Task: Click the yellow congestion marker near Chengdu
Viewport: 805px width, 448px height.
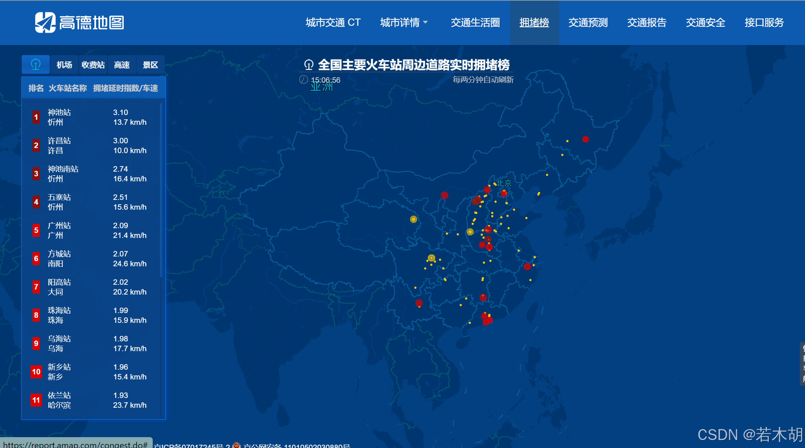Action: click(x=431, y=258)
